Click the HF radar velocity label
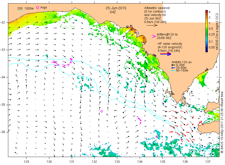 point(170,44)
